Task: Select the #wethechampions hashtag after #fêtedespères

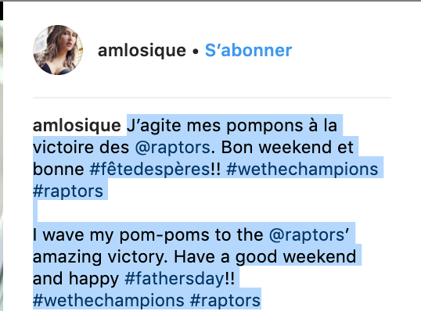Action: [302, 170]
